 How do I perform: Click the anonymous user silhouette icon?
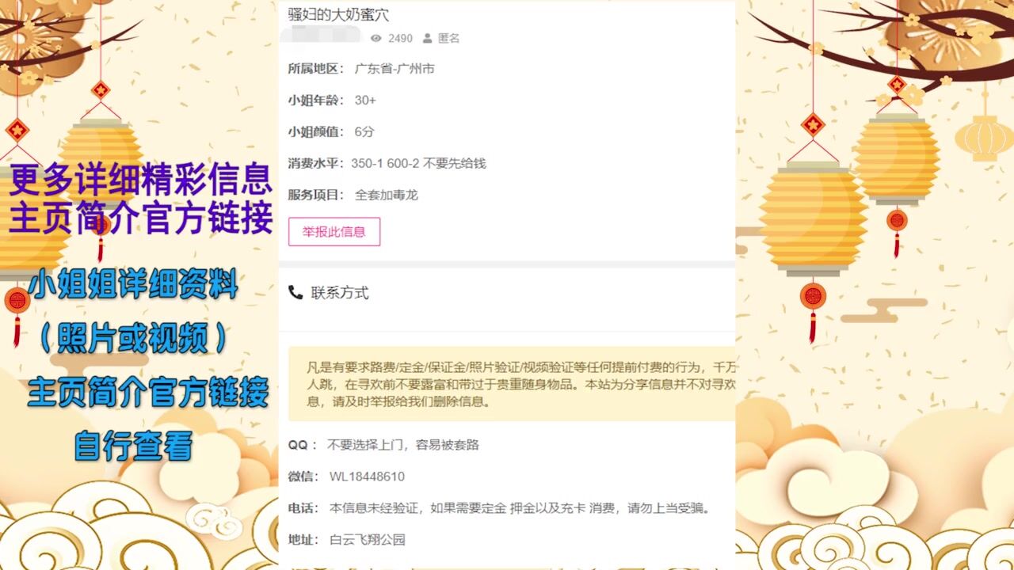click(428, 38)
